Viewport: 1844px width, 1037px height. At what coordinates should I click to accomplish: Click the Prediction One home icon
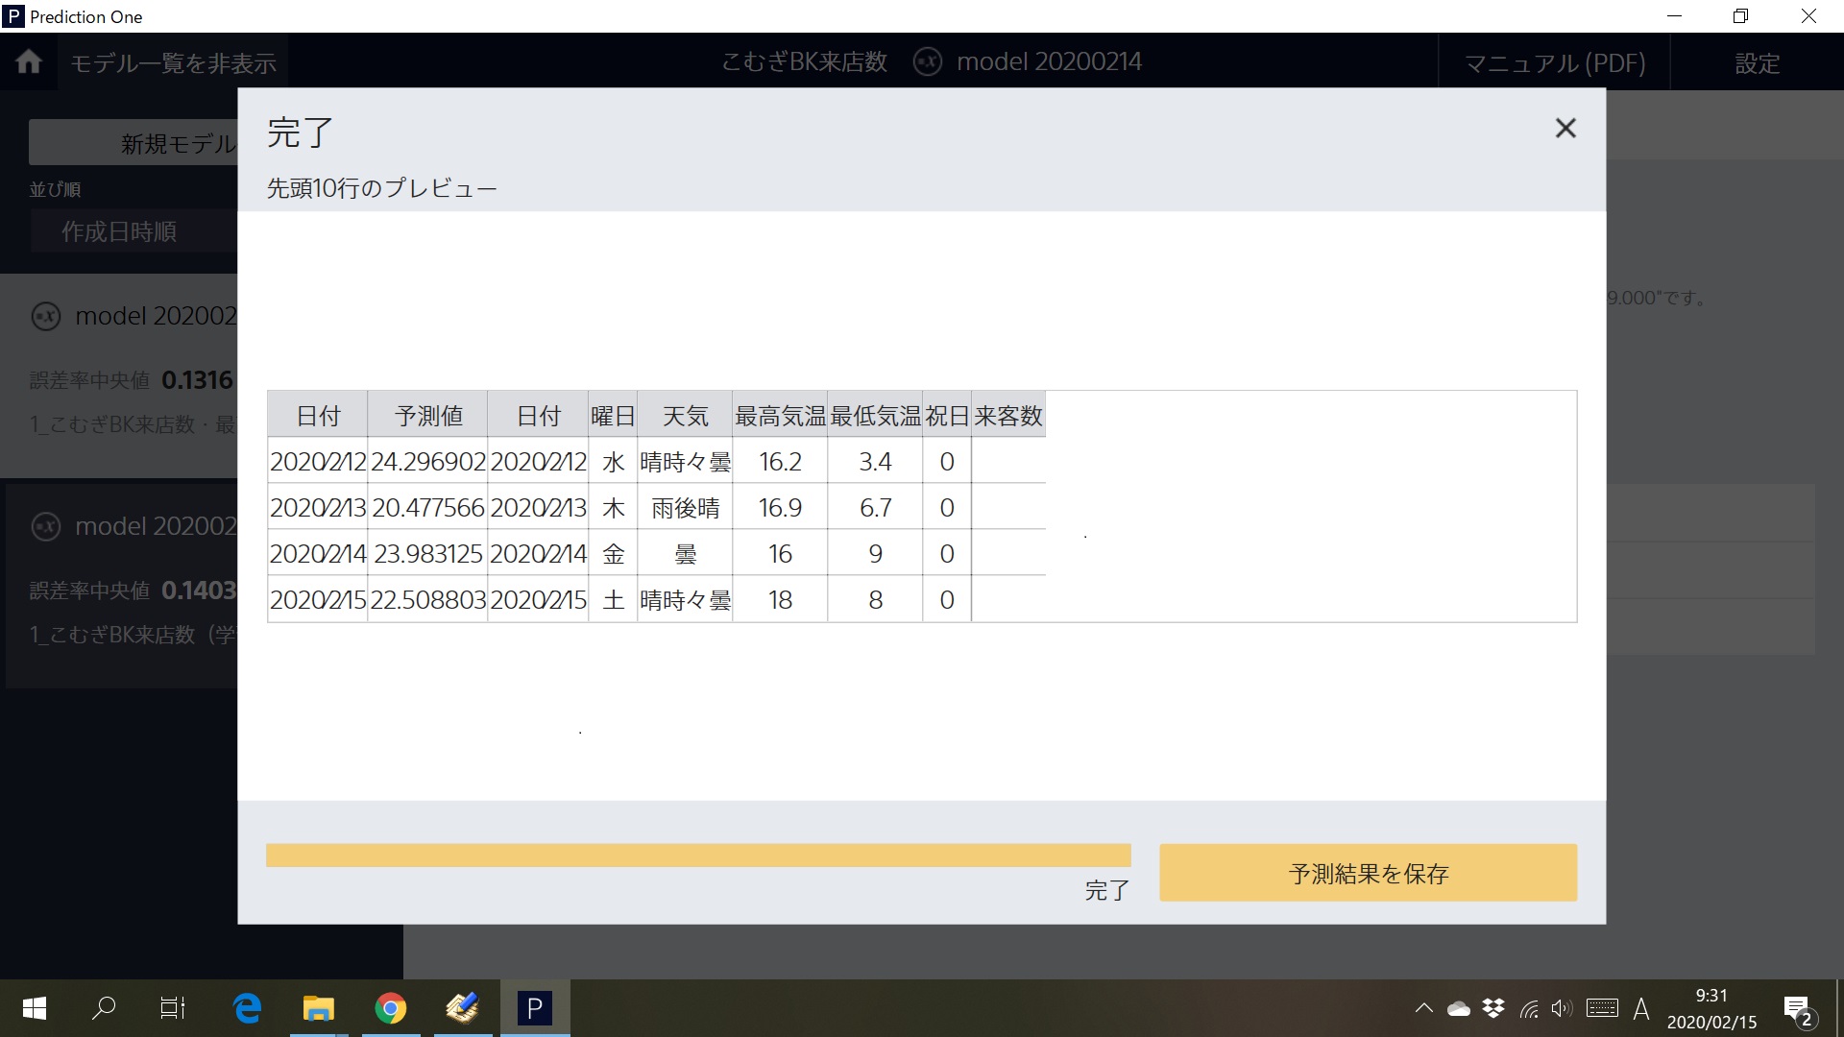tap(32, 62)
